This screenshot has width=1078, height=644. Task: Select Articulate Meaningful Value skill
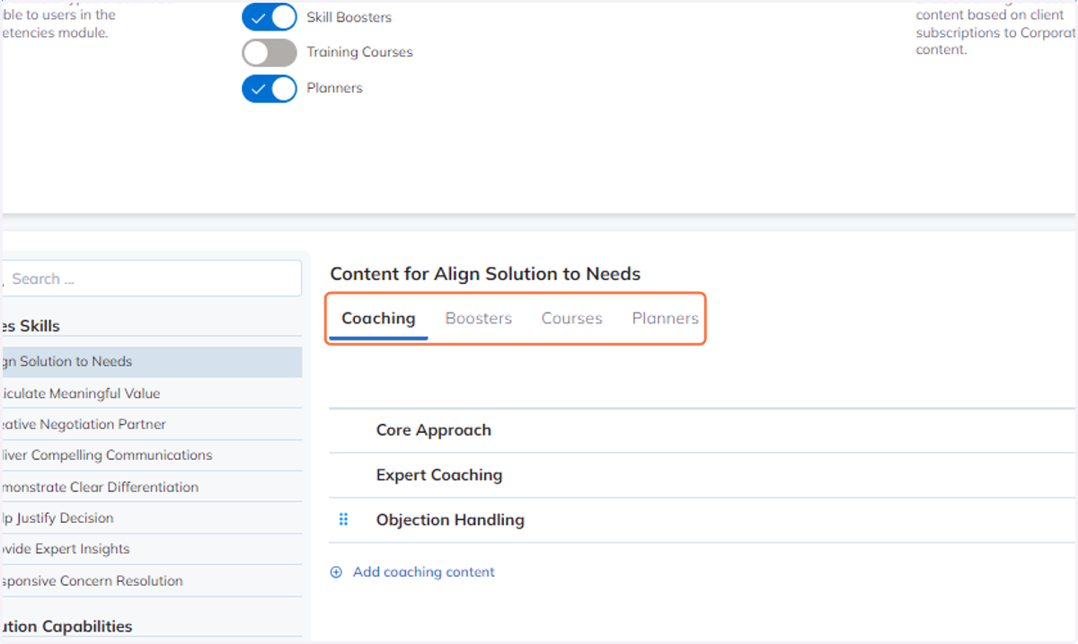[x=151, y=393]
